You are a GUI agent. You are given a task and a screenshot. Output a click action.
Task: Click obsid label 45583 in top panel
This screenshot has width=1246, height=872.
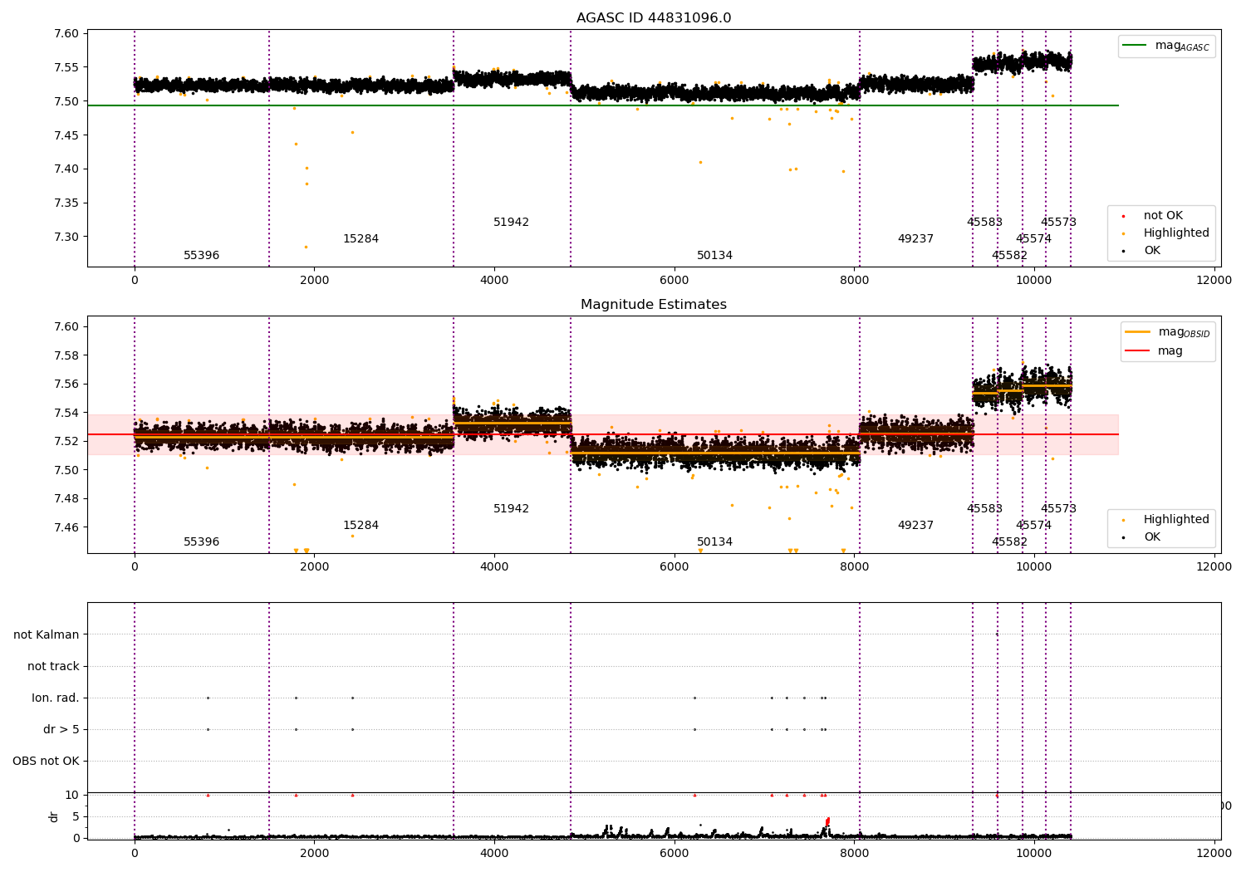pyautogui.click(x=984, y=223)
